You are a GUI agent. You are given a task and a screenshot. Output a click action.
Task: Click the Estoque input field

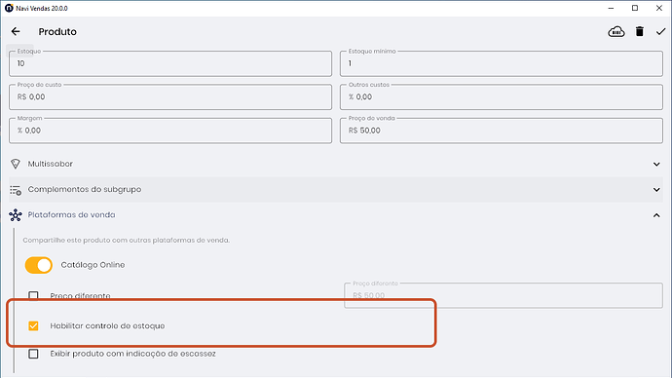click(x=170, y=63)
